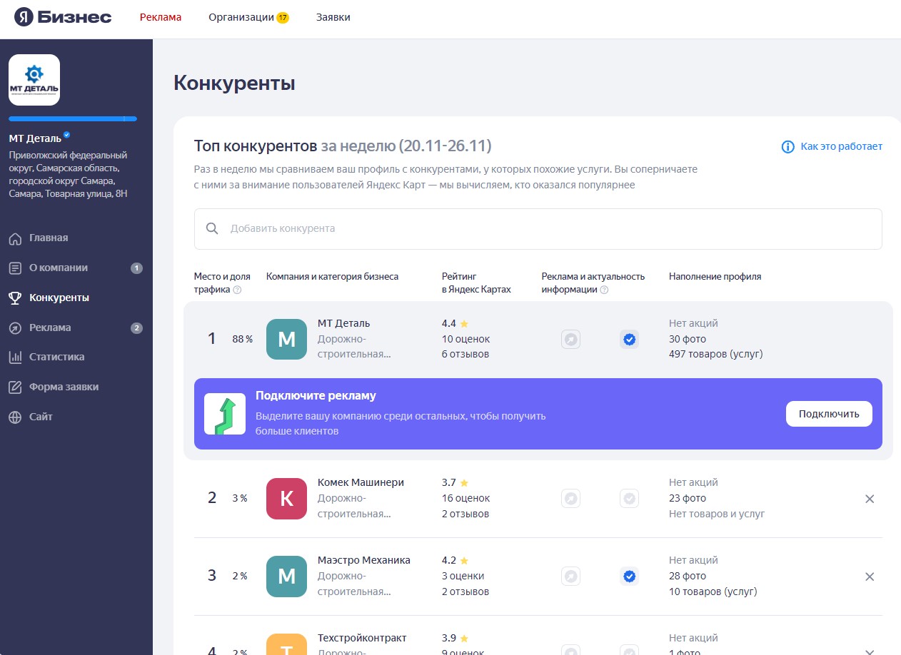The image size is (901, 655).
Task: Click the advertising status icon for Комек Машинери
Action: tap(570, 498)
